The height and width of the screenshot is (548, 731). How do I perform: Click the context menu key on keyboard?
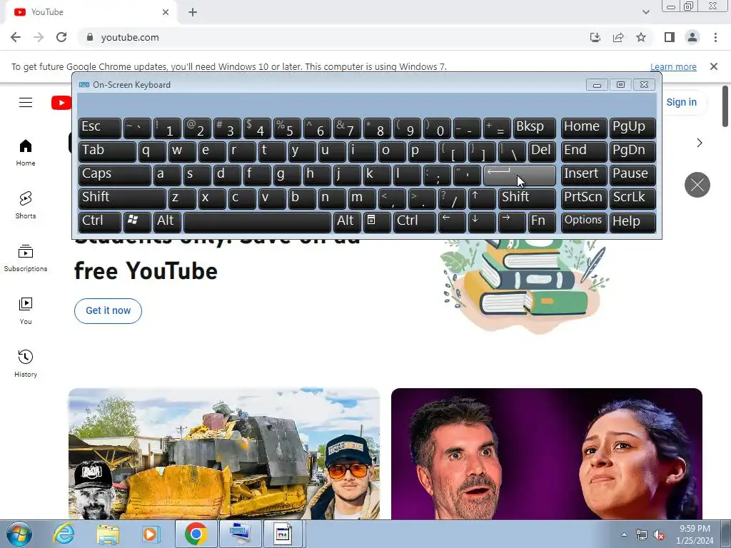pos(377,222)
